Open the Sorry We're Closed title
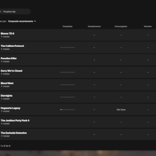This screenshot has height=156, width=156. [x=11, y=71]
